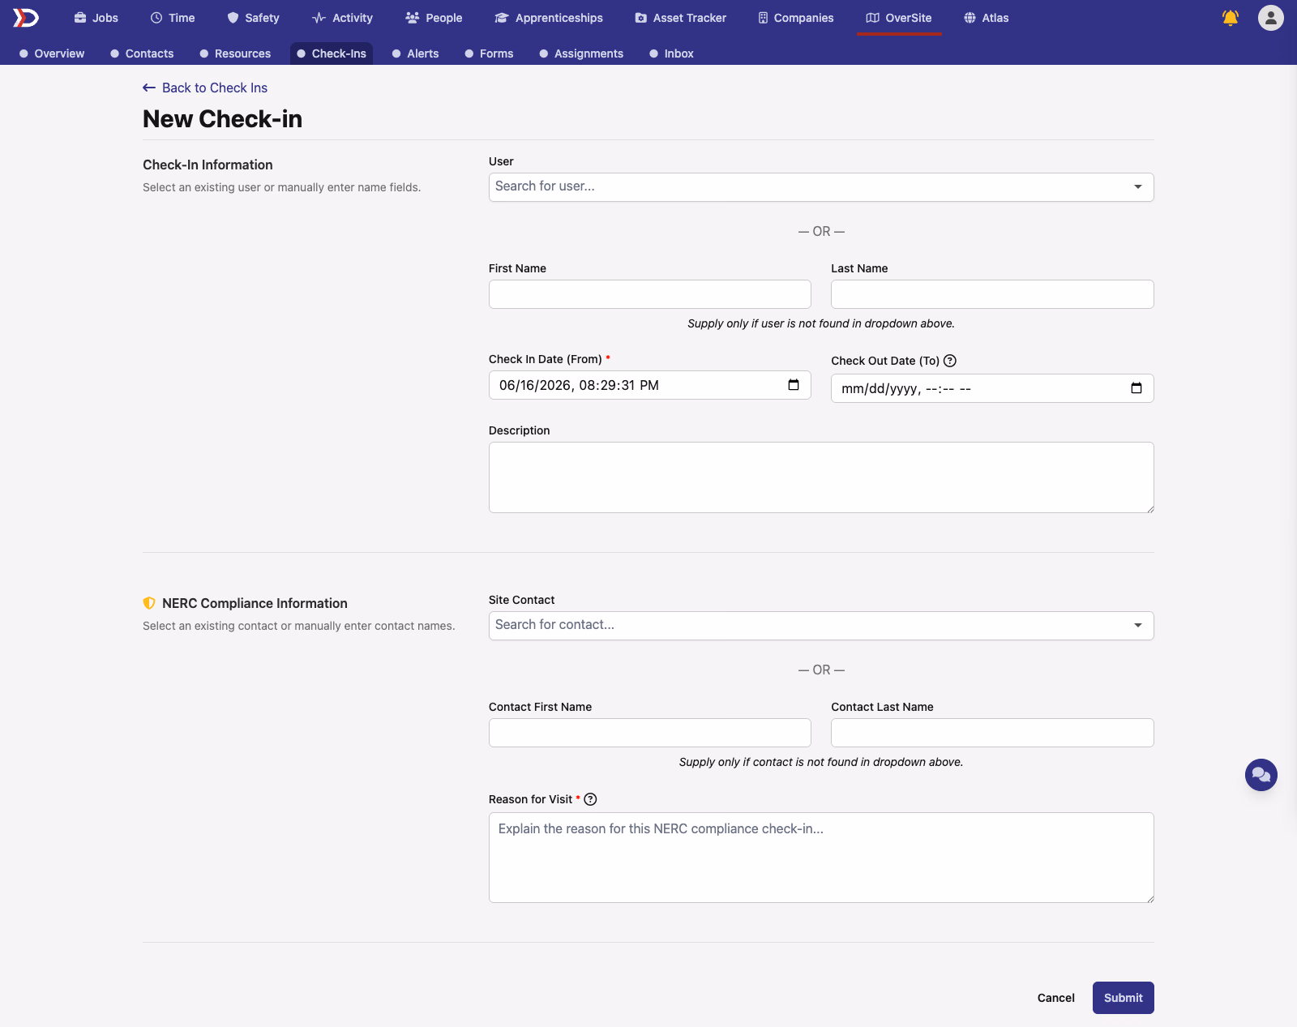Open the chat support bubble
The width and height of the screenshot is (1297, 1027).
click(x=1261, y=775)
